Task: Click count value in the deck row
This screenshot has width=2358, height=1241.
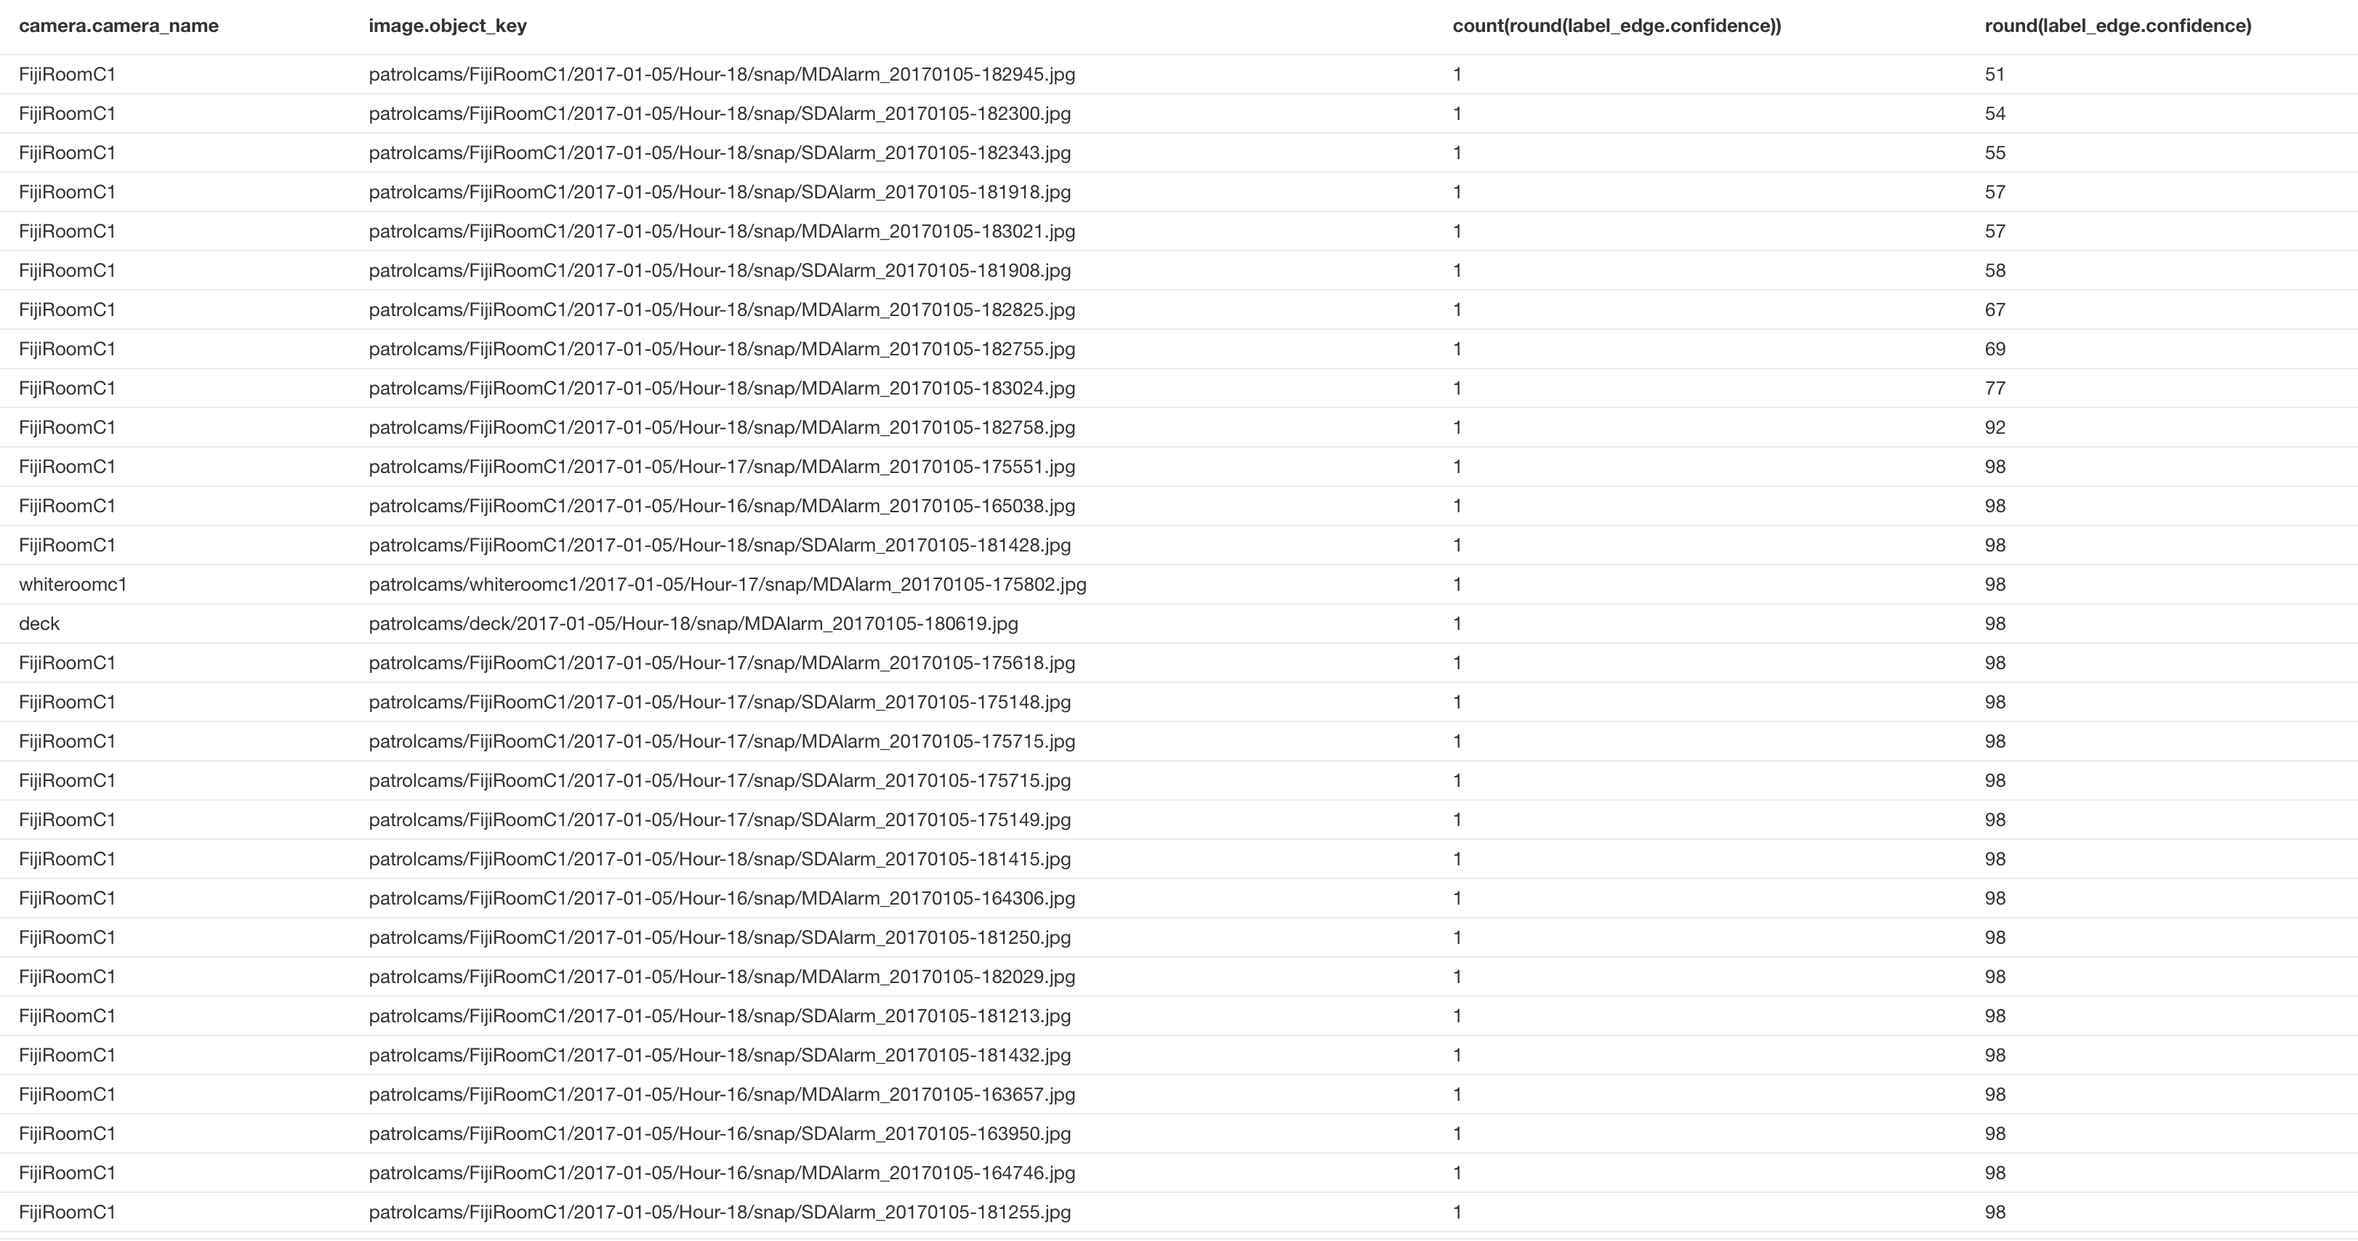Action: (x=1457, y=624)
